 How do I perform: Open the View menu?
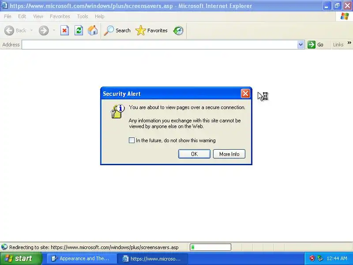tap(38, 16)
